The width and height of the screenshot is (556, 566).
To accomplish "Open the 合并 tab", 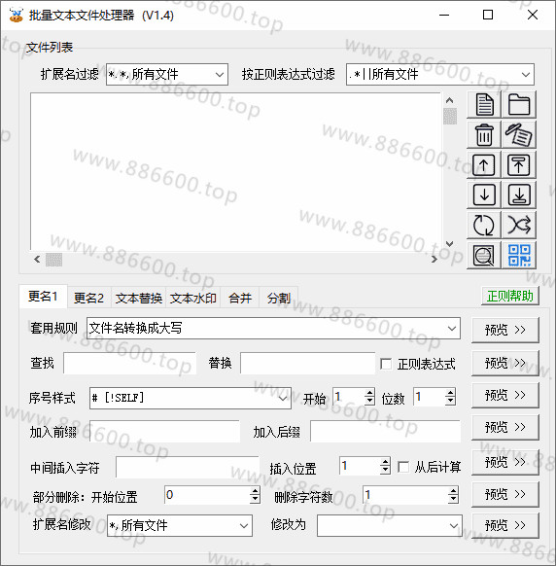I will (x=240, y=299).
